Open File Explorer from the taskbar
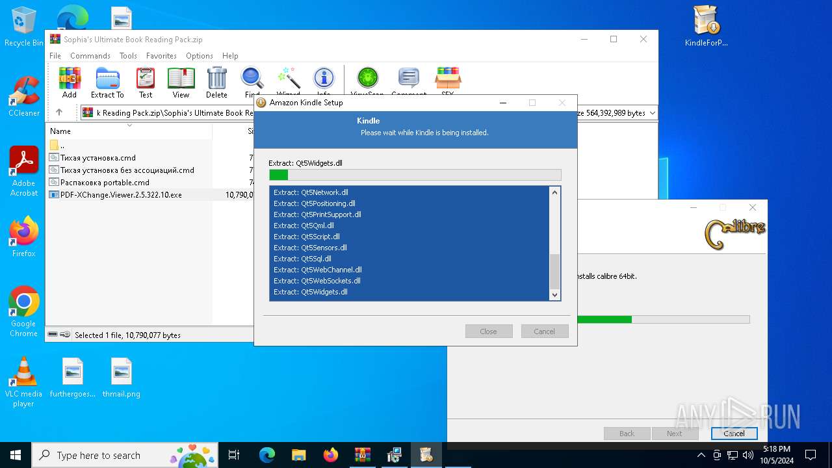Viewport: 832px width, 468px height. click(x=298, y=455)
